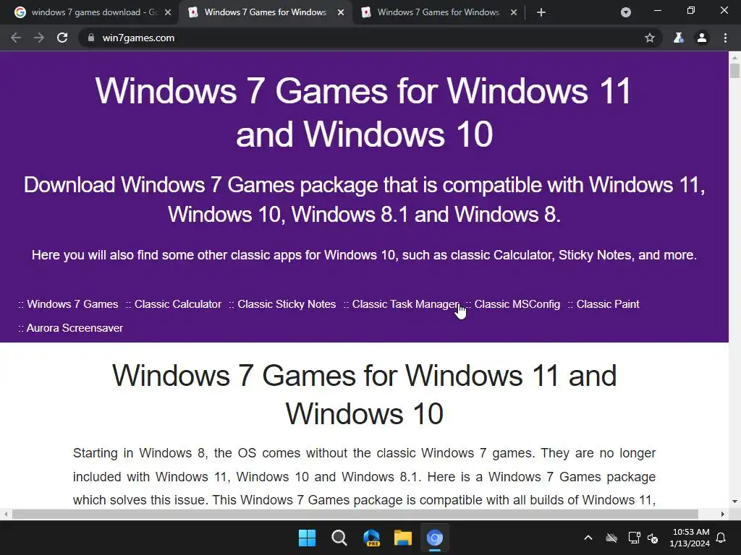
Task: Close the Google search results tab
Action: click(168, 13)
